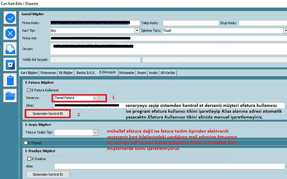The width and height of the screenshot is (287, 179).
Task: Click the blue checkmark save icon
Action: (10, 18)
